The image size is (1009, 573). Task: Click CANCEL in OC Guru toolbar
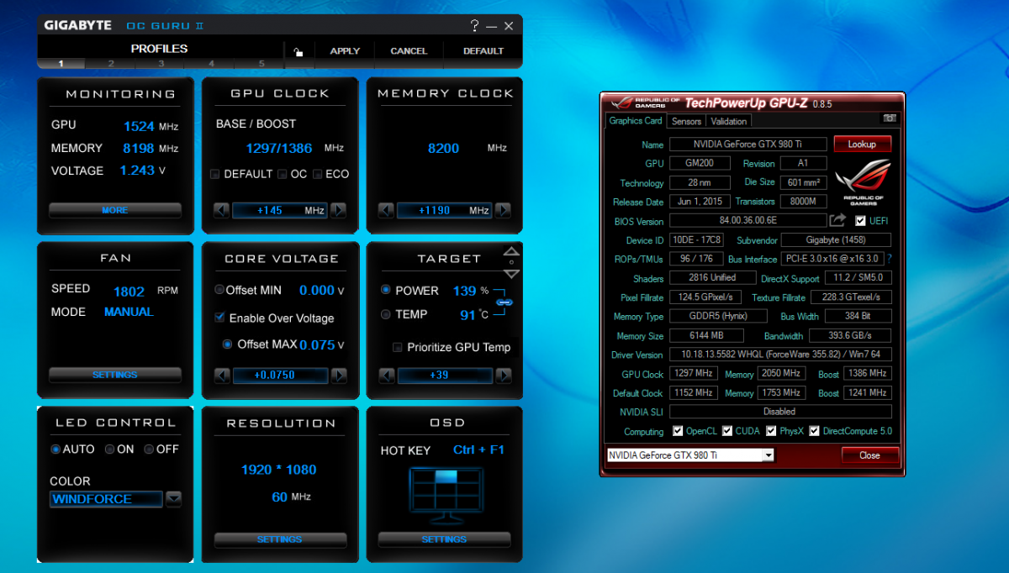[409, 51]
